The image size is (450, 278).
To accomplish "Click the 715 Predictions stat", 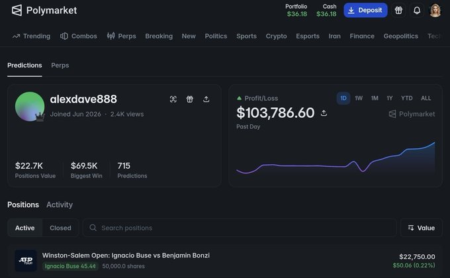I will pyautogui.click(x=132, y=170).
